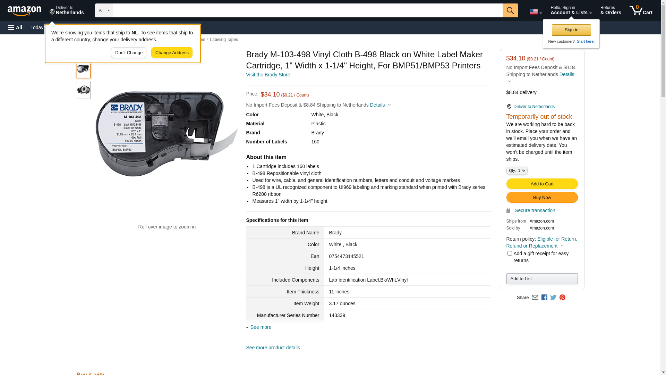The image size is (666, 375).
Task: Visit the Brady Store link
Action: [x=268, y=75]
